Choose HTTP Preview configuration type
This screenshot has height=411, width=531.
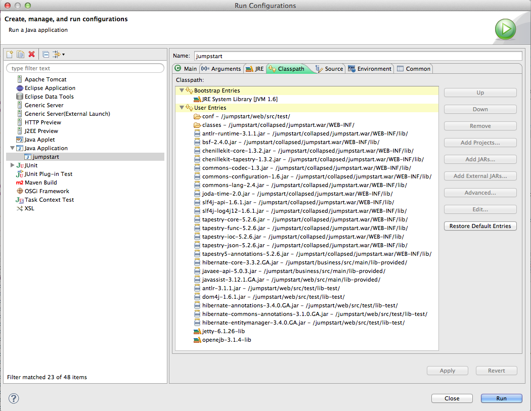click(42, 122)
